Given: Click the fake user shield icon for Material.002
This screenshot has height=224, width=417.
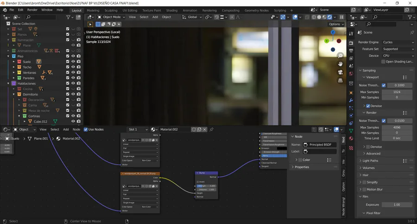Looking at the screenshot, I should (194, 129).
